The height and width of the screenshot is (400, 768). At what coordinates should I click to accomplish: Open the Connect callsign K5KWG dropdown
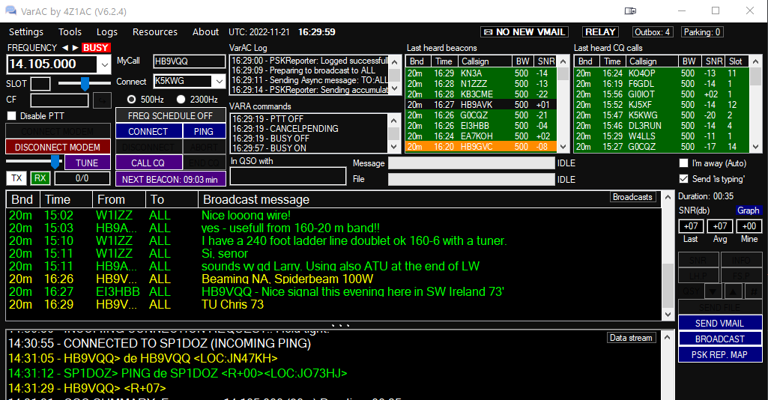tap(219, 81)
